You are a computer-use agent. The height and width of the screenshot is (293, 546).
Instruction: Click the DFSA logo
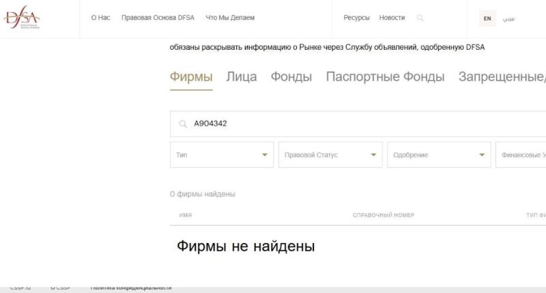(x=22, y=17)
